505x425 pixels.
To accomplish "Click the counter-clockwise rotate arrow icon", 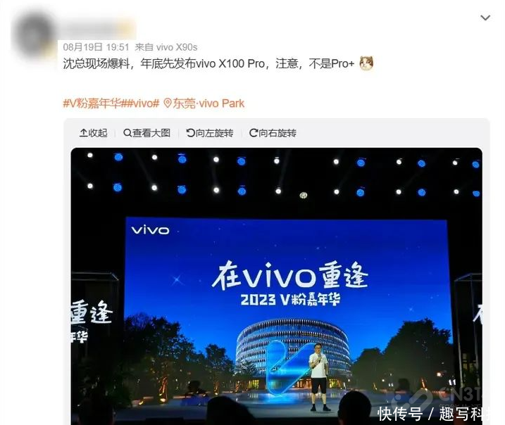I will click(191, 133).
